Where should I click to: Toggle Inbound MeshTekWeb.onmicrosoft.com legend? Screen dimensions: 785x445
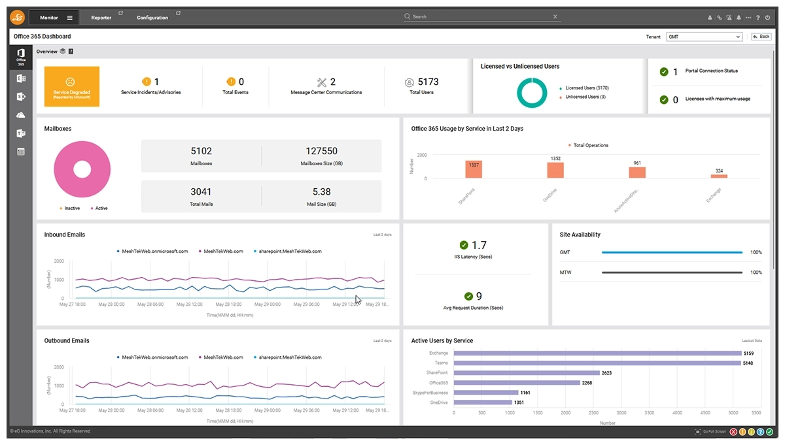point(152,251)
